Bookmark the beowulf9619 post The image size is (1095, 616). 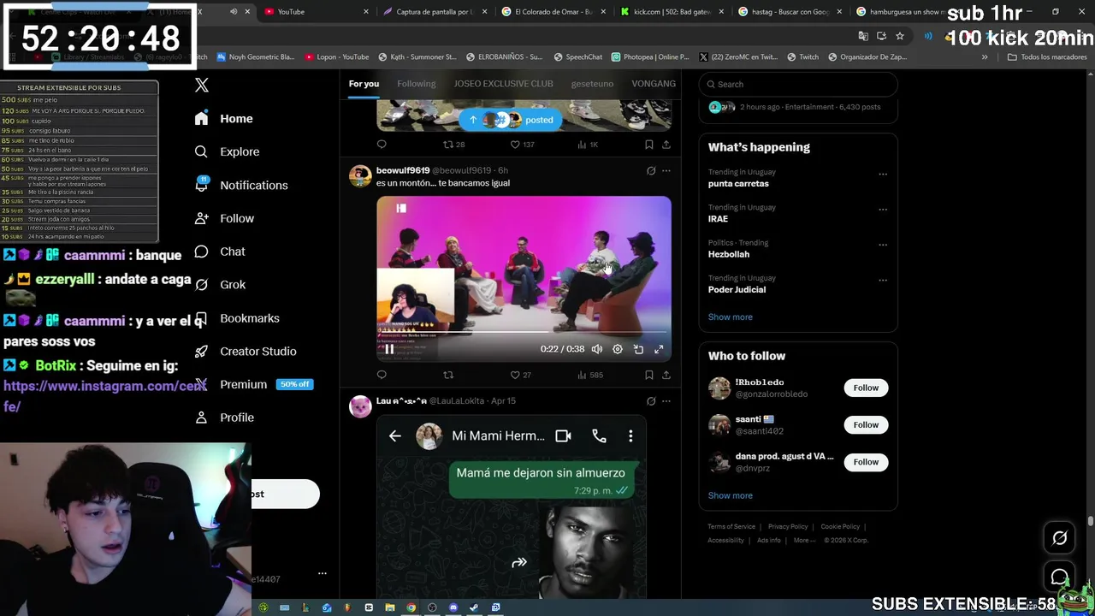(x=649, y=375)
